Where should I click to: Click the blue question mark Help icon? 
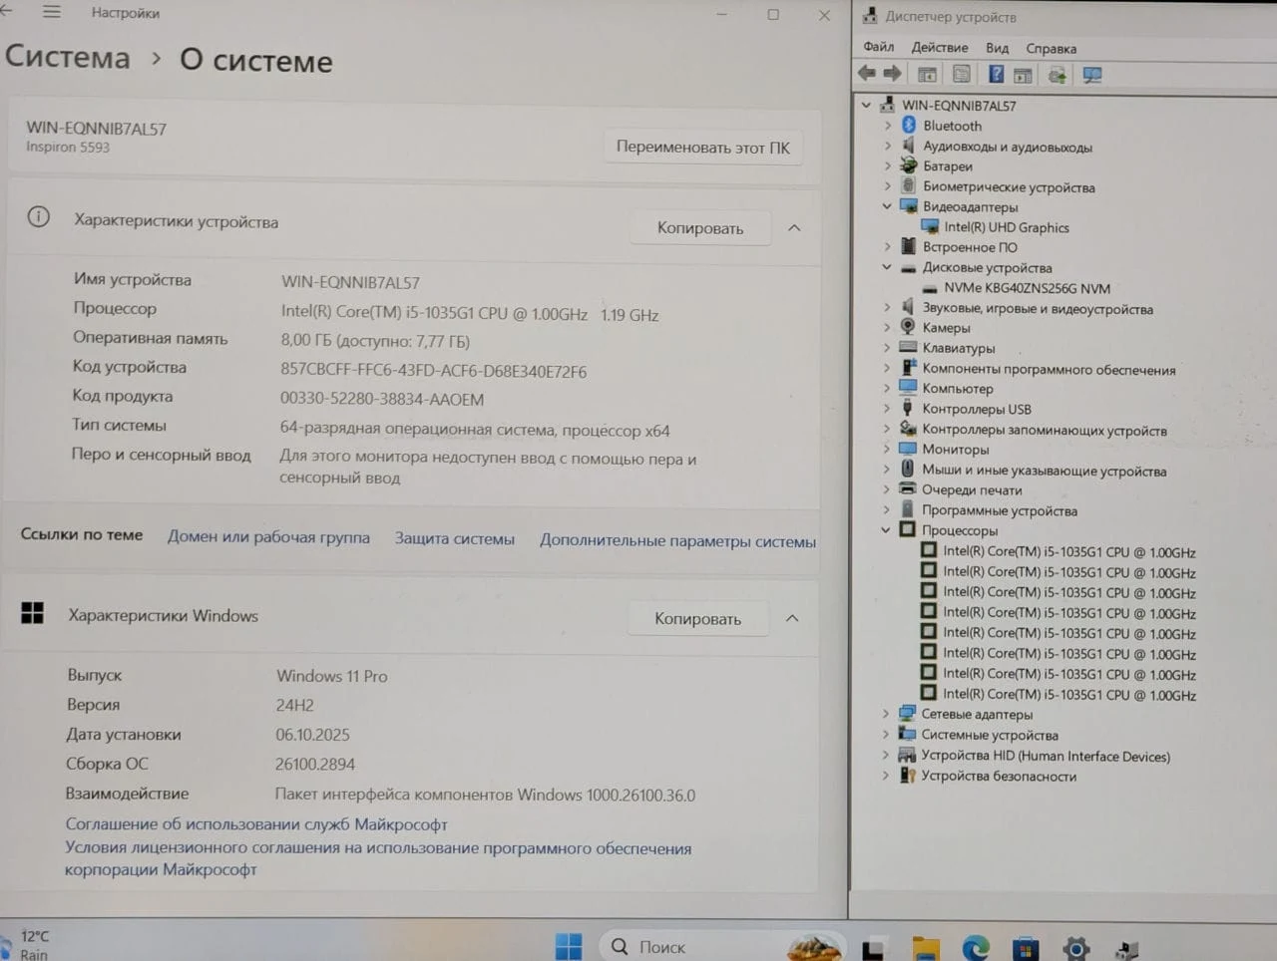pos(996,74)
